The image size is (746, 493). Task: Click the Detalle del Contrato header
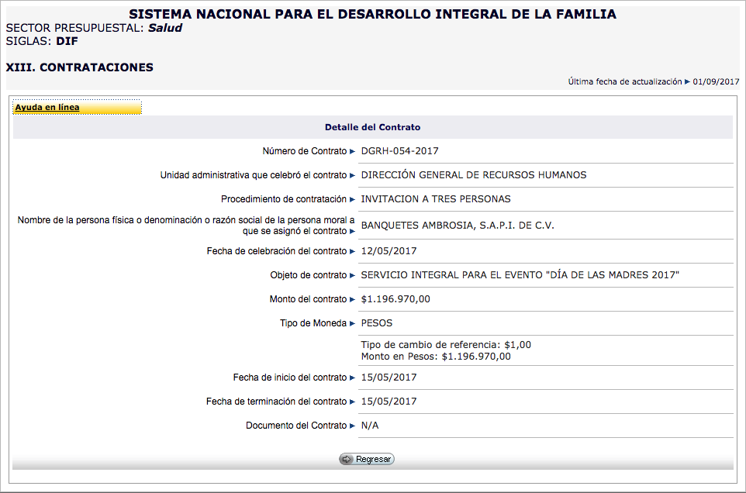click(x=372, y=127)
